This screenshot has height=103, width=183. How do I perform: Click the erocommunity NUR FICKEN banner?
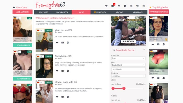tap(128, 31)
